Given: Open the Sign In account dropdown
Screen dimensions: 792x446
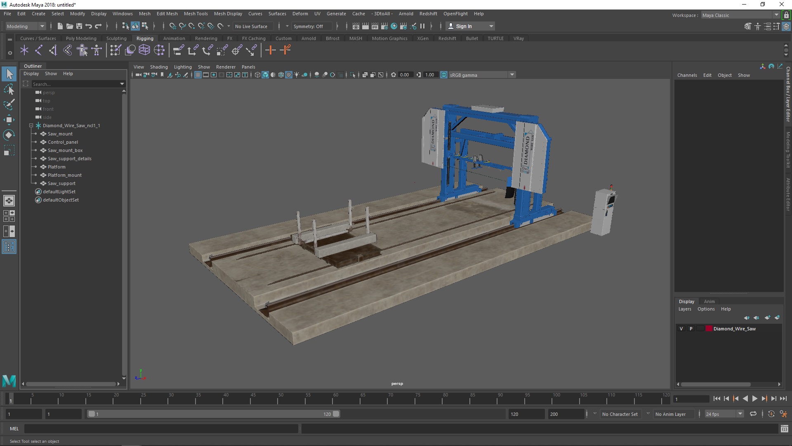Looking at the screenshot, I should point(470,26).
